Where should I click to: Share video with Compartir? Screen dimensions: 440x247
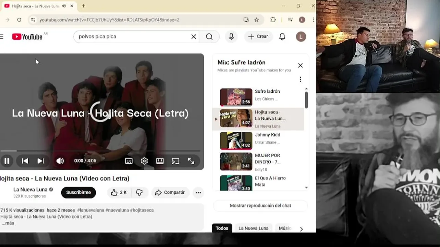click(170, 193)
